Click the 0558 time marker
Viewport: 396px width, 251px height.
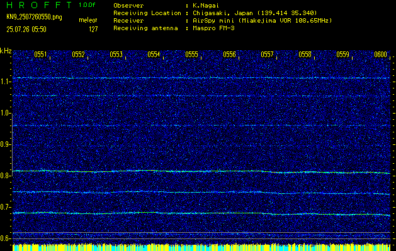point(305,55)
